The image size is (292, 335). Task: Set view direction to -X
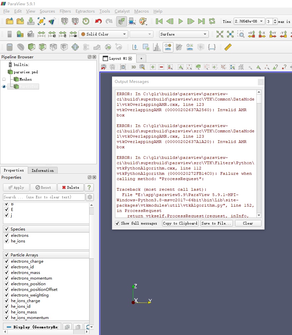point(262,34)
